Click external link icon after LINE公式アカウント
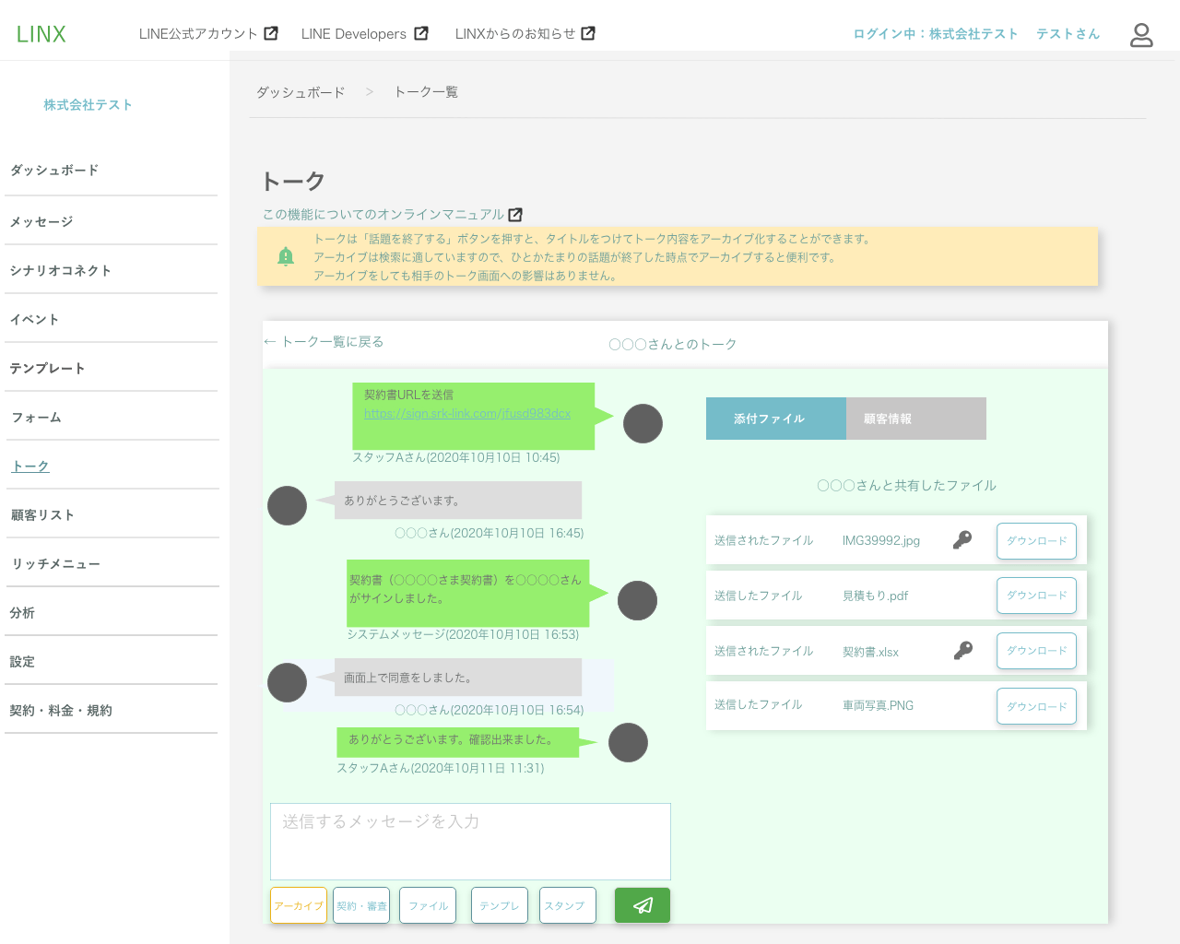 [x=271, y=33]
